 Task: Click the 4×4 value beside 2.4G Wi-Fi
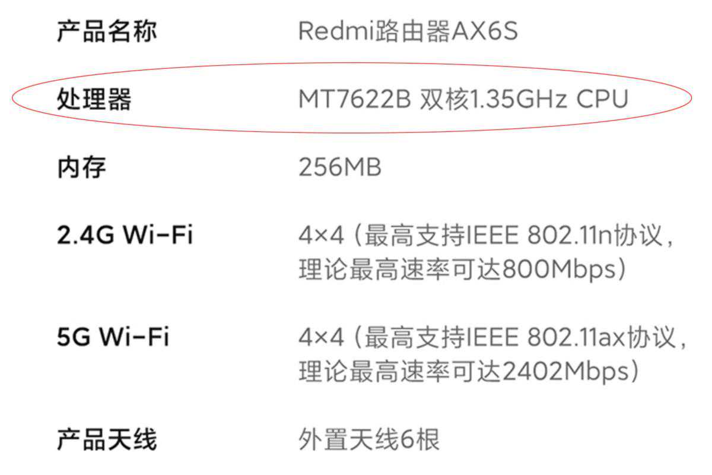click(321, 236)
